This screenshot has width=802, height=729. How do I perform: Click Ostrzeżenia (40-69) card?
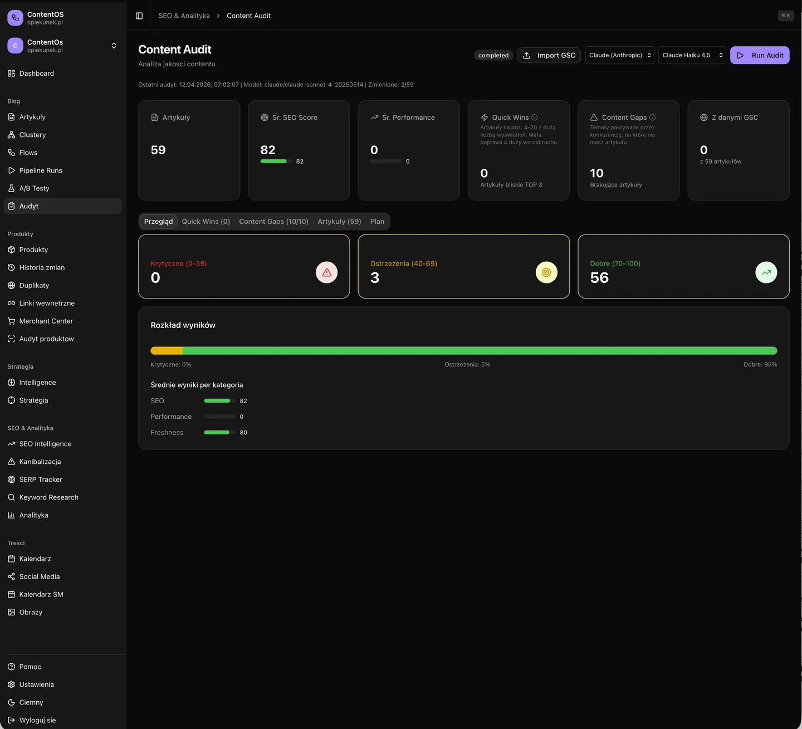pos(464,266)
